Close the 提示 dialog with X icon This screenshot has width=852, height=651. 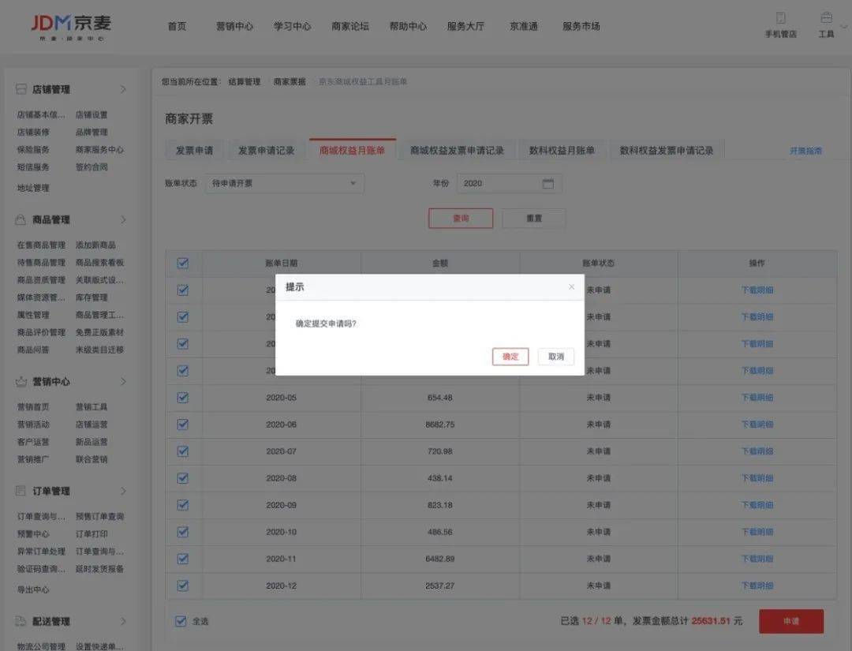(x=571, y=287)
